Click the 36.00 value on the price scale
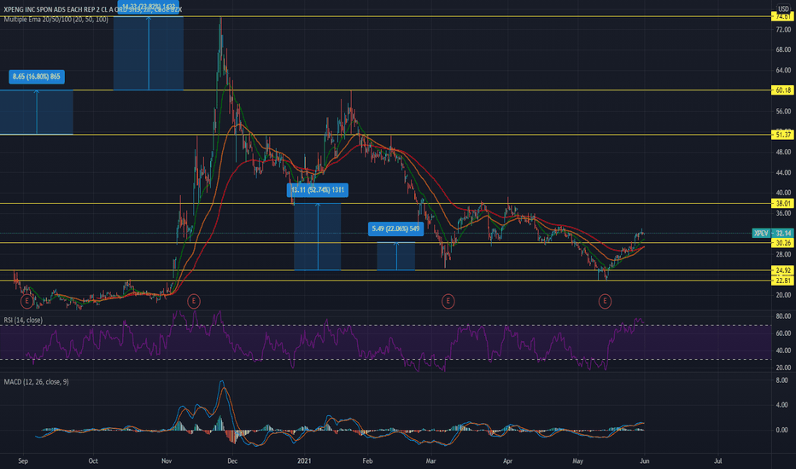Screen dimensions: 796x469 click(783, 213)
